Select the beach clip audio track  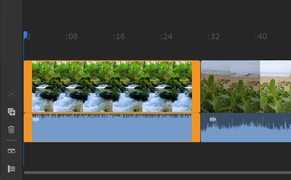tap(246, 128)
